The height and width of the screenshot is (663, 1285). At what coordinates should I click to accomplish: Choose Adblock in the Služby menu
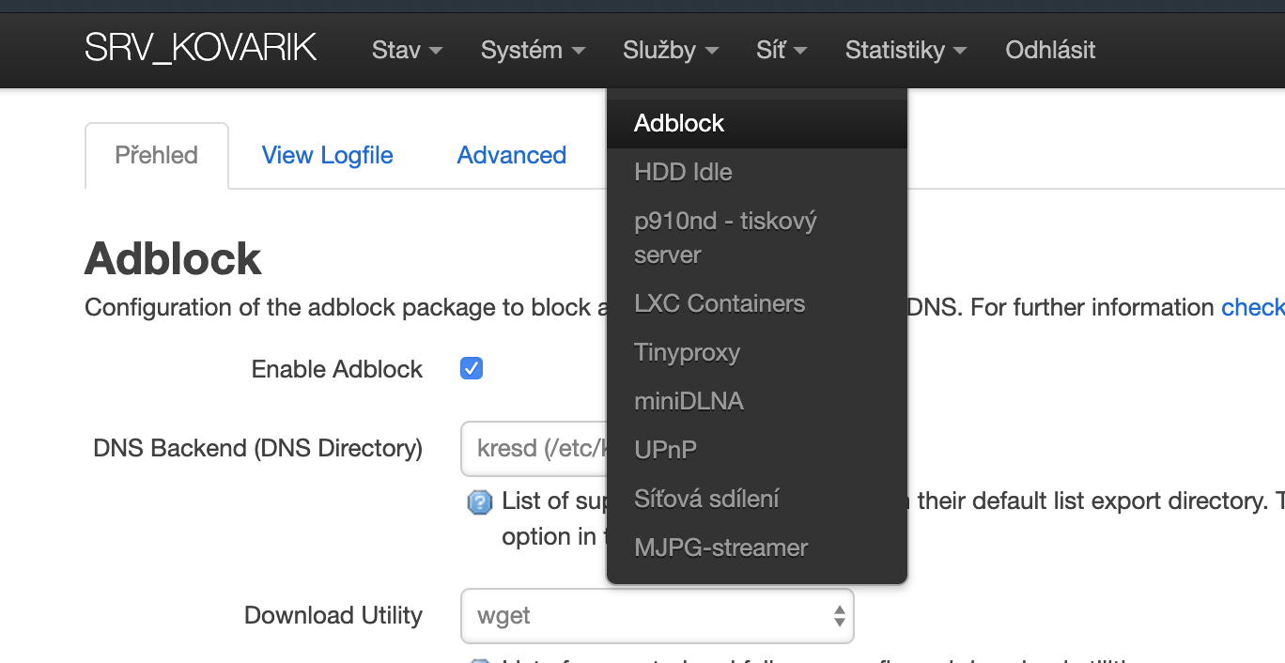pos(679,123)
